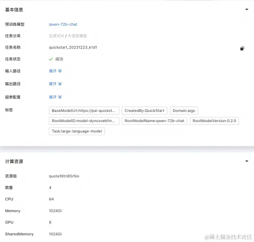Image resolution: width=254 pixels, height=242 pixels.
Task: Expand the 输出路径 details via 展开
Action: (53, 84)
